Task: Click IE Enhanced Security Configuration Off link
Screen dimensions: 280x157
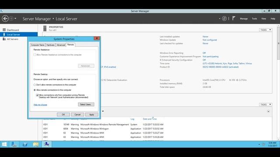Action: pyautogui.click(x=204, y=60)
